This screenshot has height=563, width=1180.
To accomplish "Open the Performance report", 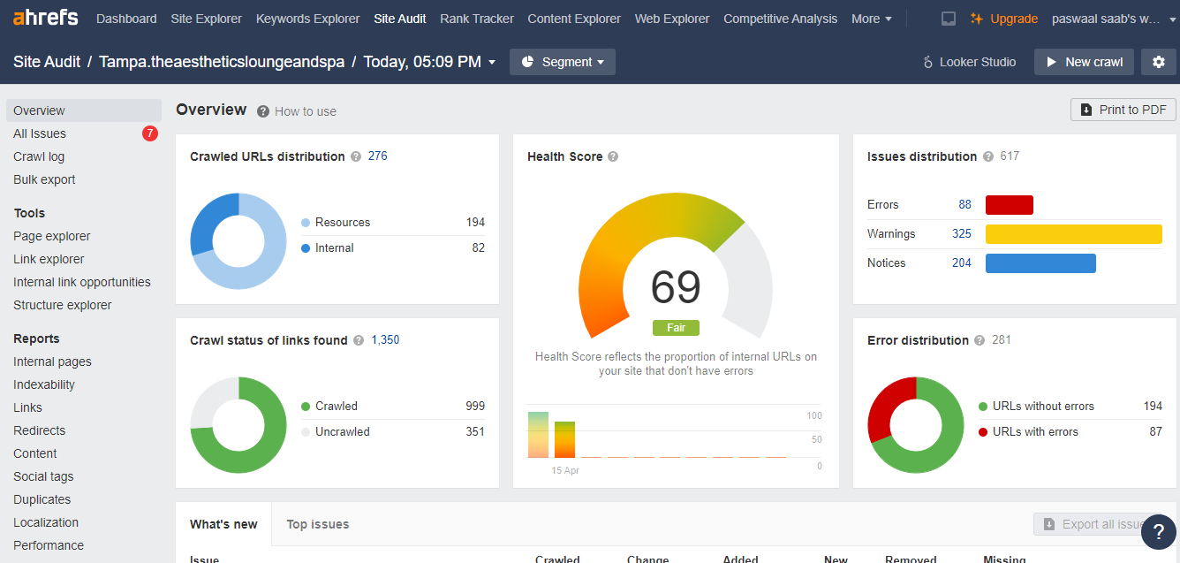I will [x=49, y=545].
